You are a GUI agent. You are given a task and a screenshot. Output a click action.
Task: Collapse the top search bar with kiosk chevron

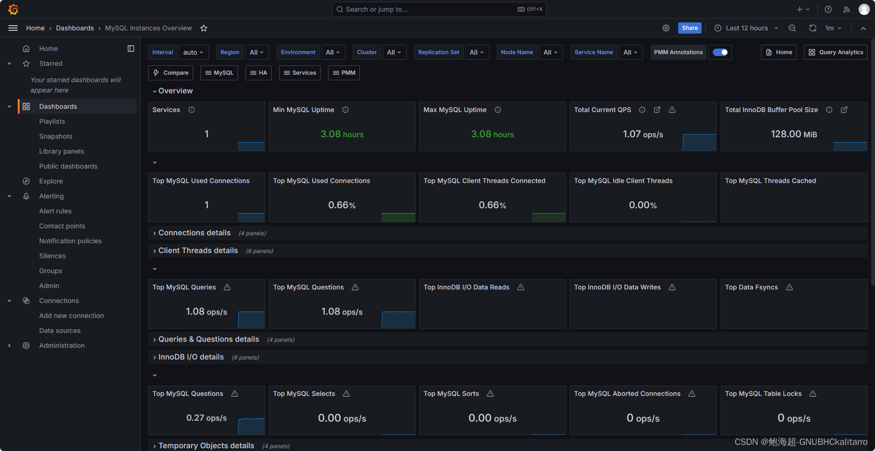[x=863, y=28]
